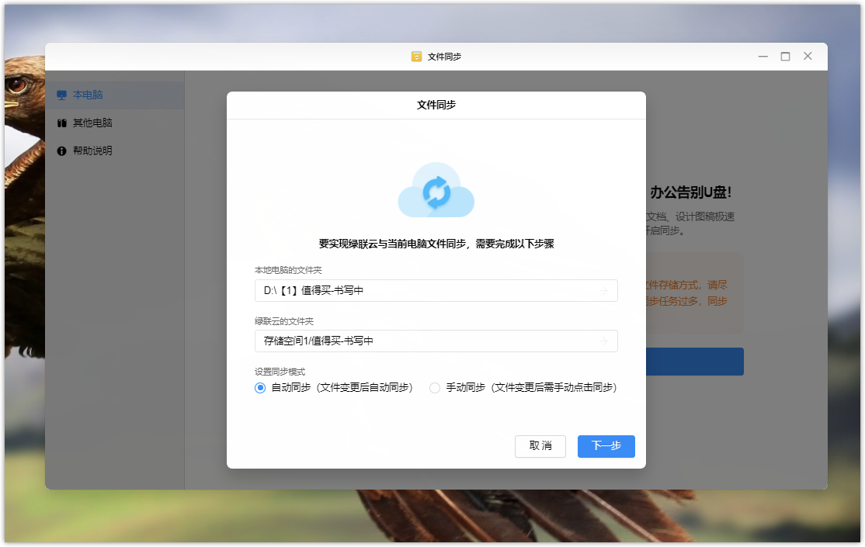This screenshot has height=547, width=865.
Task: Click the 取消 button
Action: [x=540, y=446]
